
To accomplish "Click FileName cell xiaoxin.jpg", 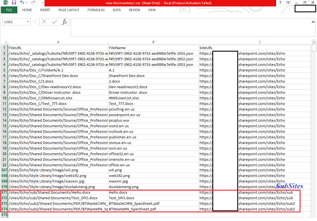I will [153, 181].
